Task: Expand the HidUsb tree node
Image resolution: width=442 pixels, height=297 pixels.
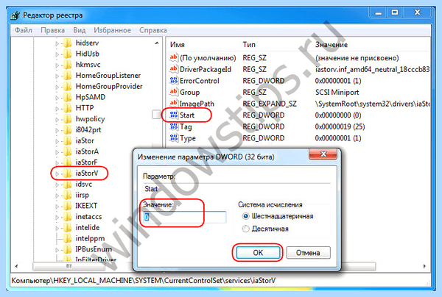Action: (57, 54)
